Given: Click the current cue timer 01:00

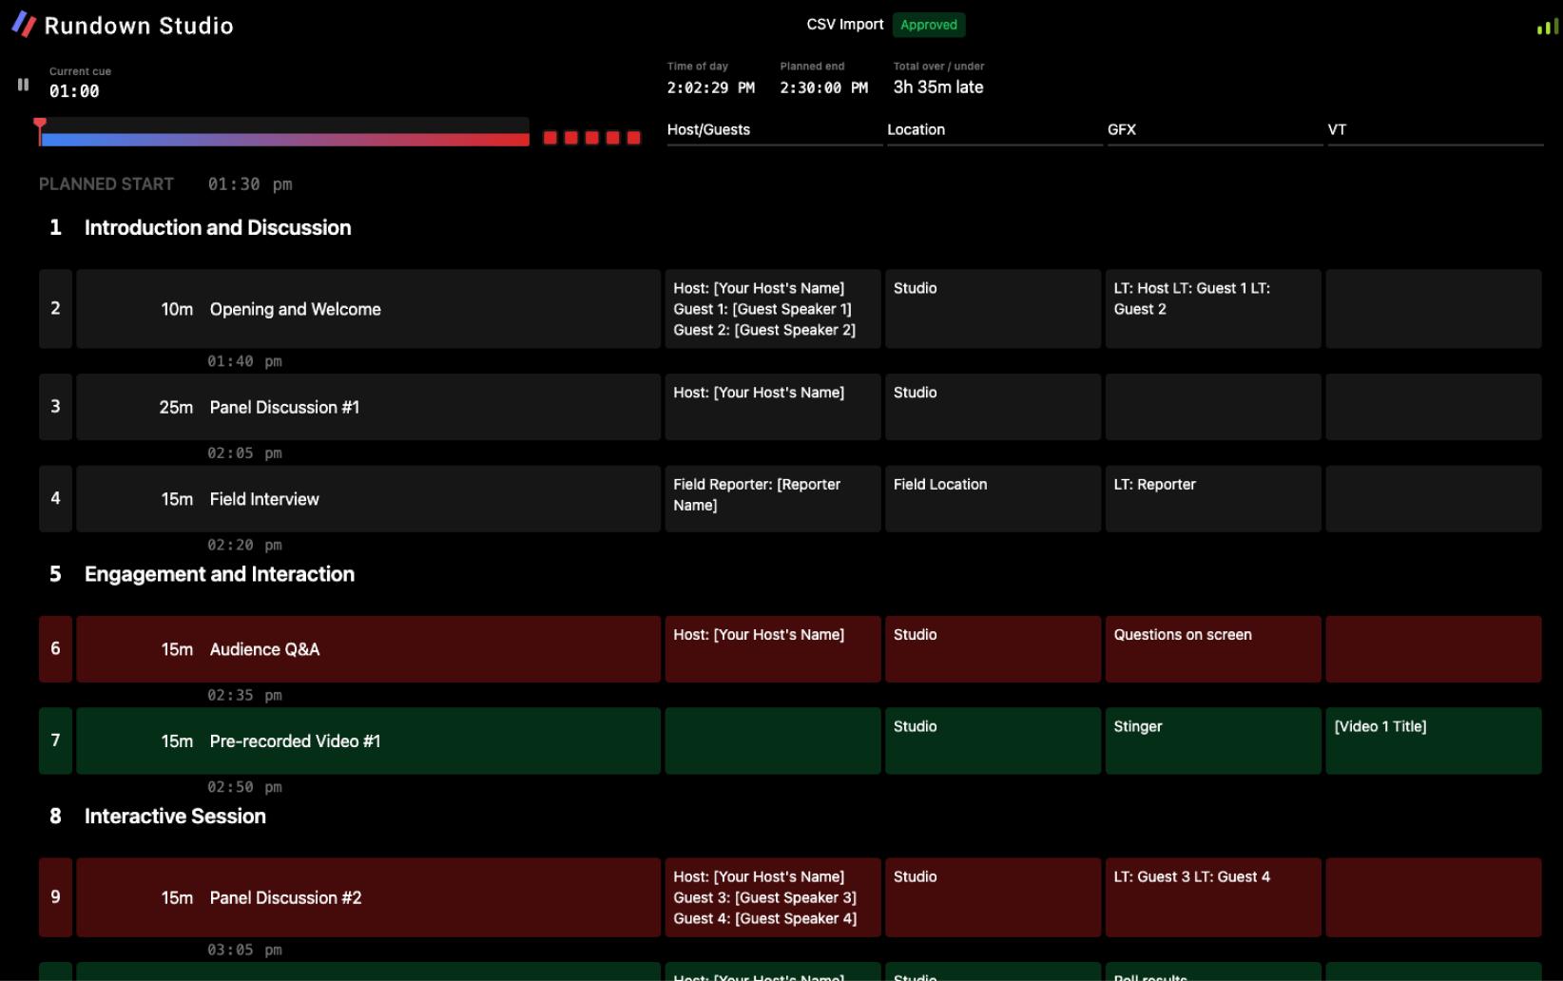Looking at the screenshot, I should [74, 91].
